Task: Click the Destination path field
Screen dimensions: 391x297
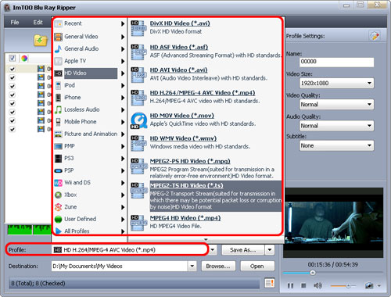Action: coord(120,266)
